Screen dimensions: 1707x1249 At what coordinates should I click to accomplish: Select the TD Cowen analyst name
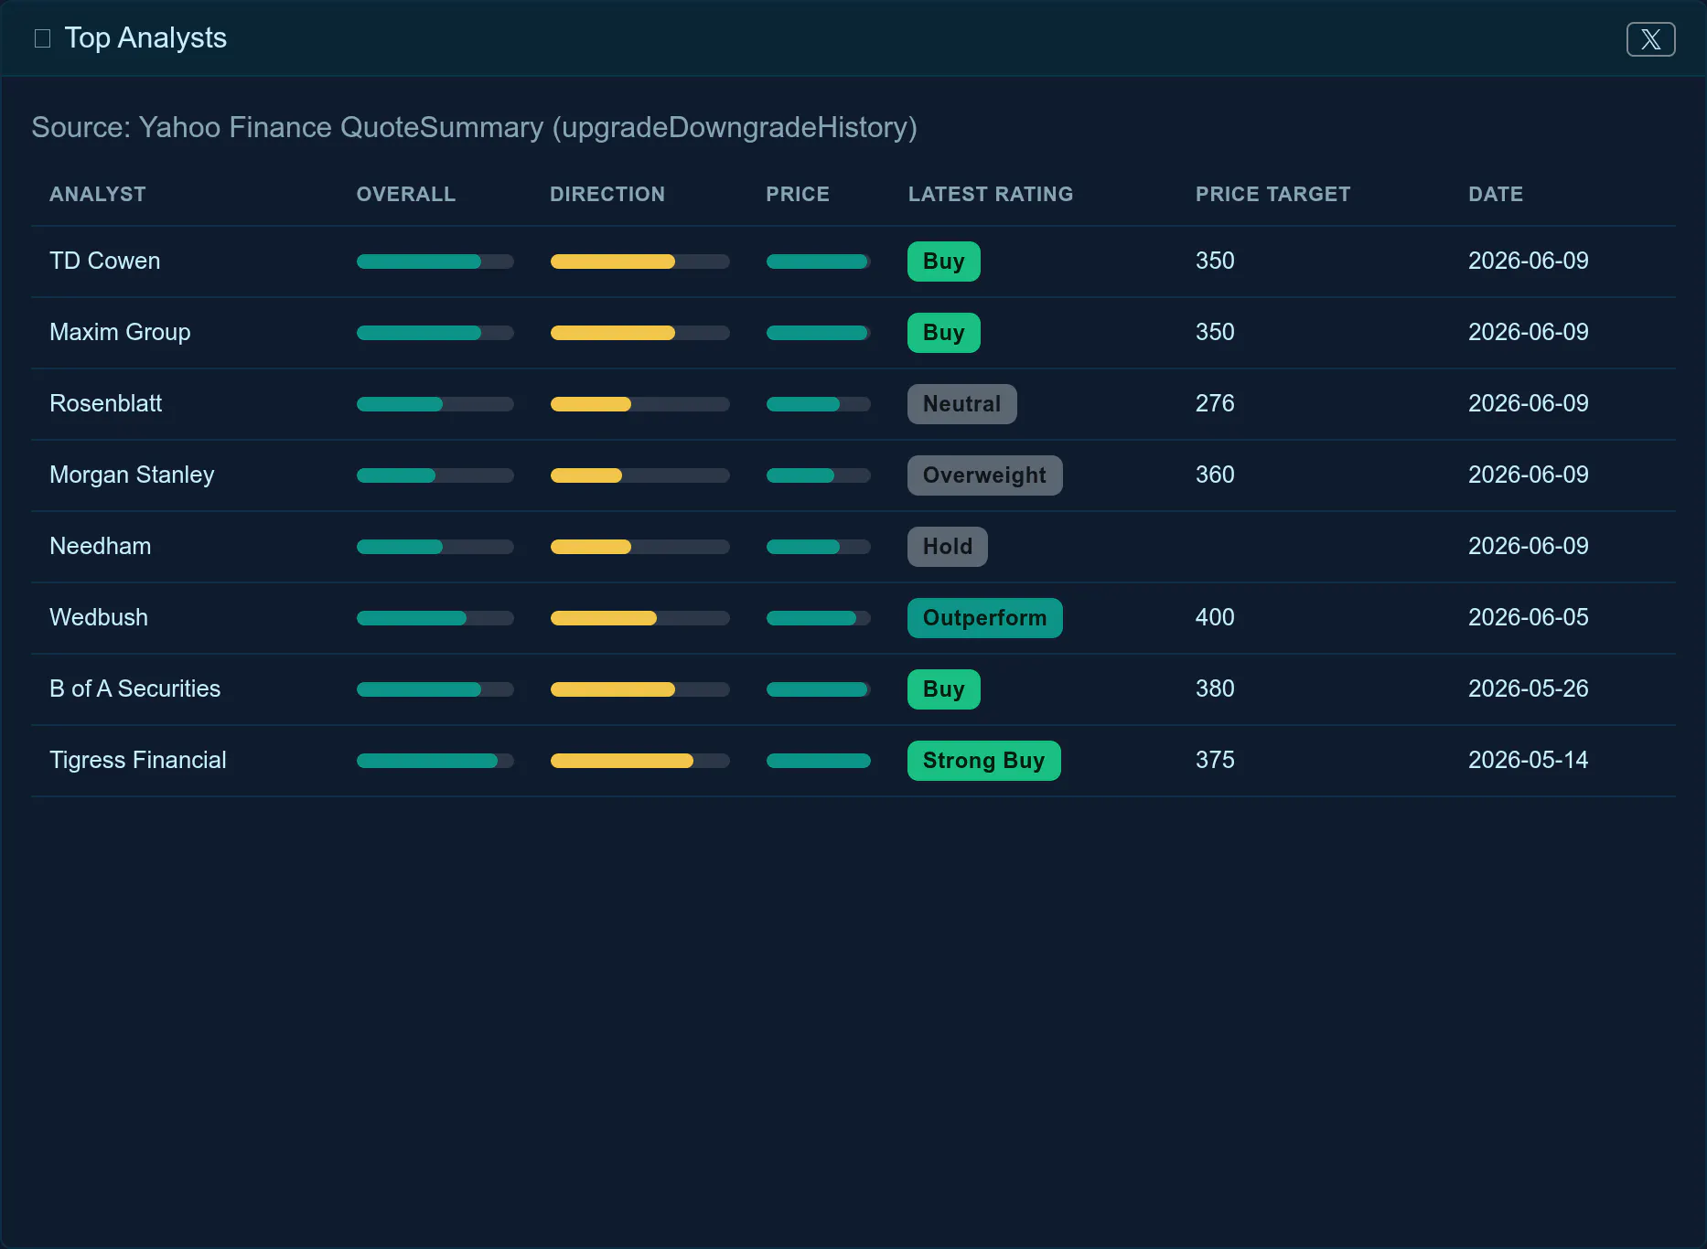pos(105,261)
